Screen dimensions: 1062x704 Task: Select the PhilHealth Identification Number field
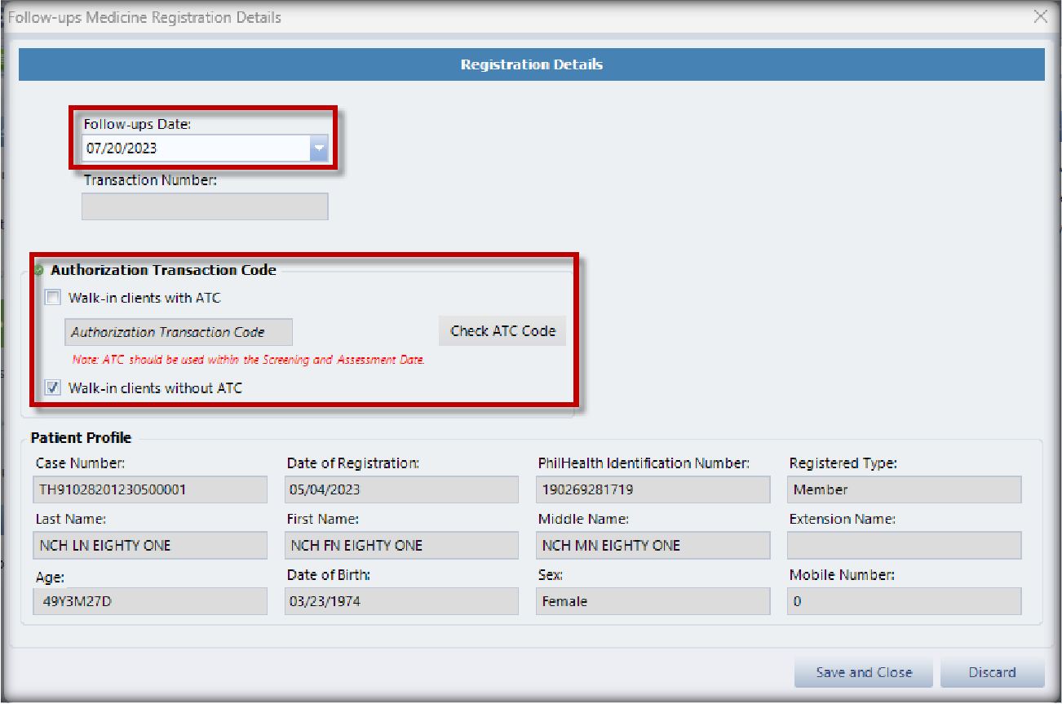[653, 489]
